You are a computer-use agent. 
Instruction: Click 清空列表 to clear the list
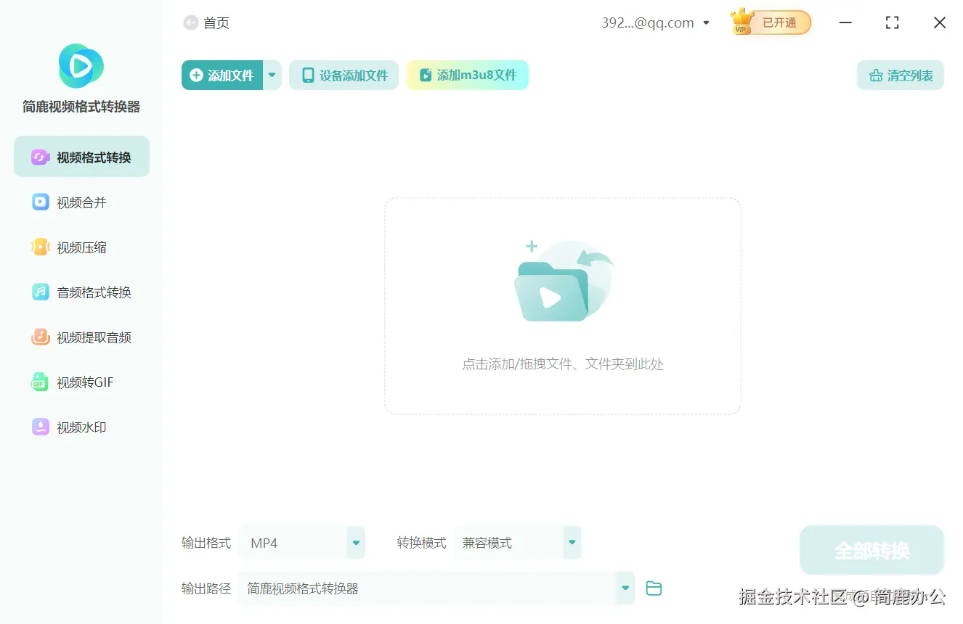(901, 75)
